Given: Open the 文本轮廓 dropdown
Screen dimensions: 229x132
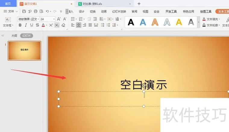Looking at the screenshot, I should [x=219, y=25].
